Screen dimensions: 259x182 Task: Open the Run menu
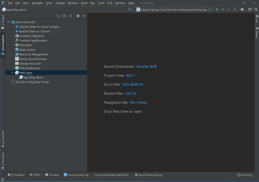(93, 3)
